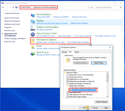Uncheck Hide empty drives checkbox
The width and height of the screenshot is (125, 111).
click(x=68, y=92)
